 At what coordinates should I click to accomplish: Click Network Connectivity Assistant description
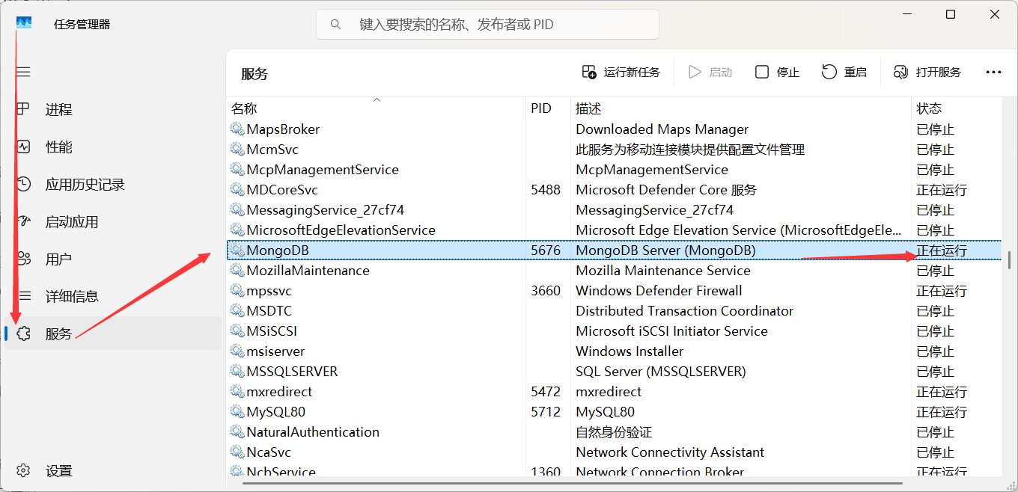tap(670, 452)
